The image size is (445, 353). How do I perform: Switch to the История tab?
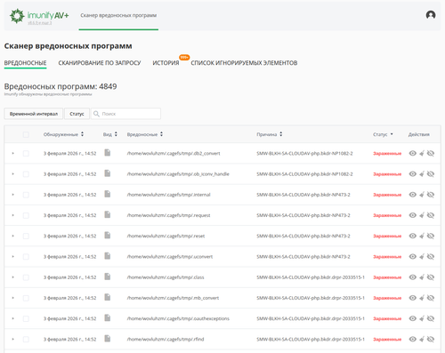(166, 63)
